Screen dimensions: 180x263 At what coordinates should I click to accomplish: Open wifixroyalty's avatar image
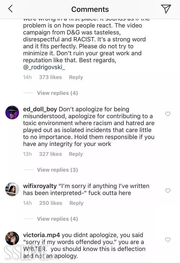click(12, 189)
